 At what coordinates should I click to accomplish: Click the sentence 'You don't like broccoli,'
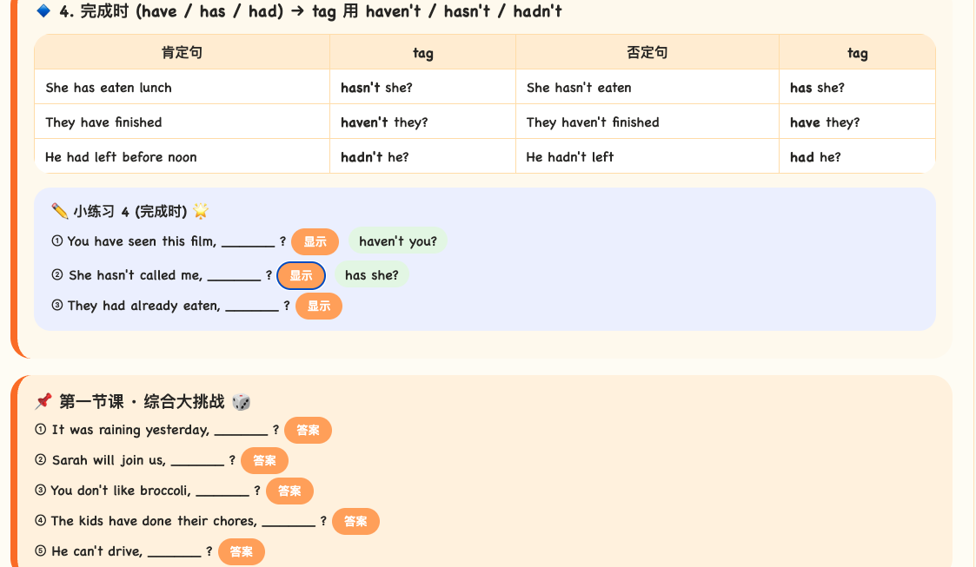click(121, 491)
